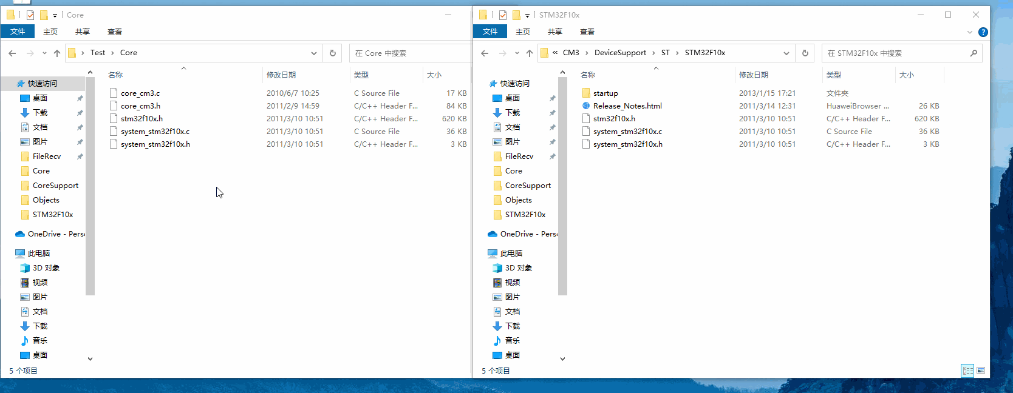Go up one folder in STM32F10x window
1013x393 pixels.
pyautogui.click(x=530, y=53)
